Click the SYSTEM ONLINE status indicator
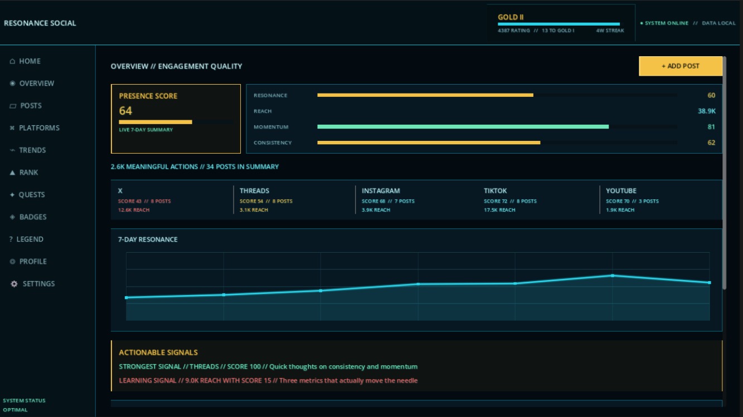 coord(664,23)
